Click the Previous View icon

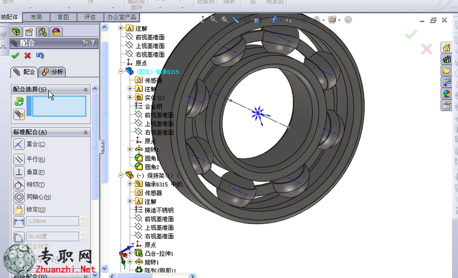click(x=236, y=19)
